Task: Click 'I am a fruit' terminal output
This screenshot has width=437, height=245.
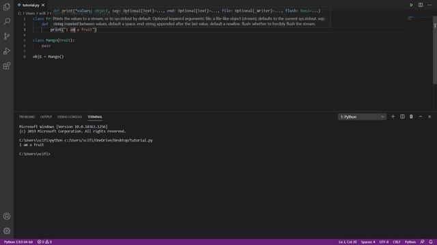Action: 31,145
